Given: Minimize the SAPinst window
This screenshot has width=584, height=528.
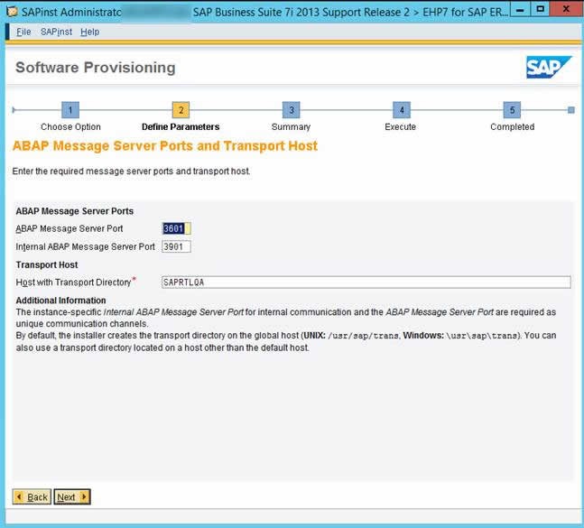Looking at the screenshot, I should [x=520, y=9].
